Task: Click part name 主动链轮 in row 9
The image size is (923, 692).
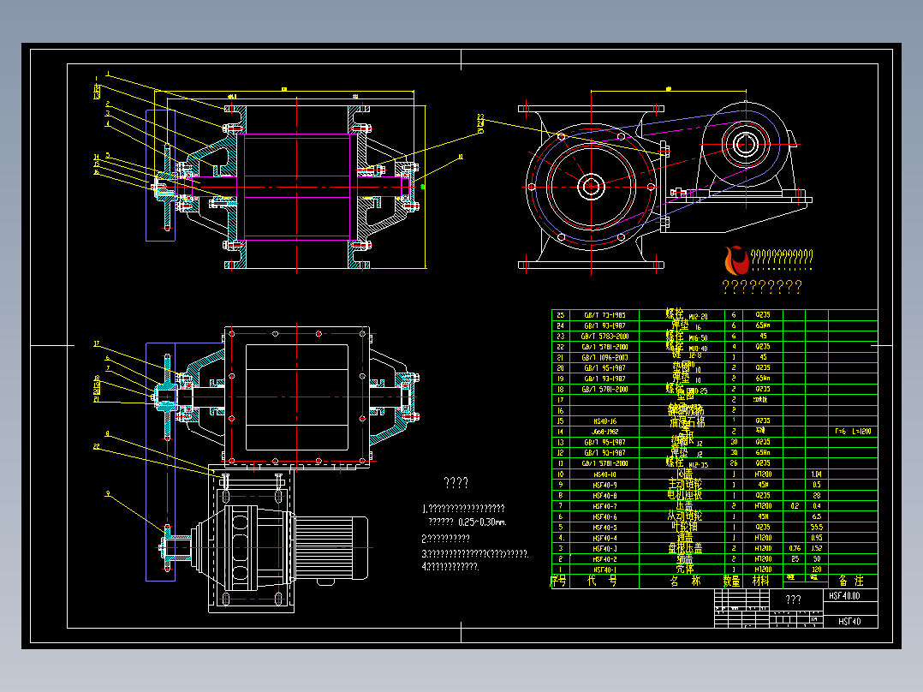Action: 685,485
